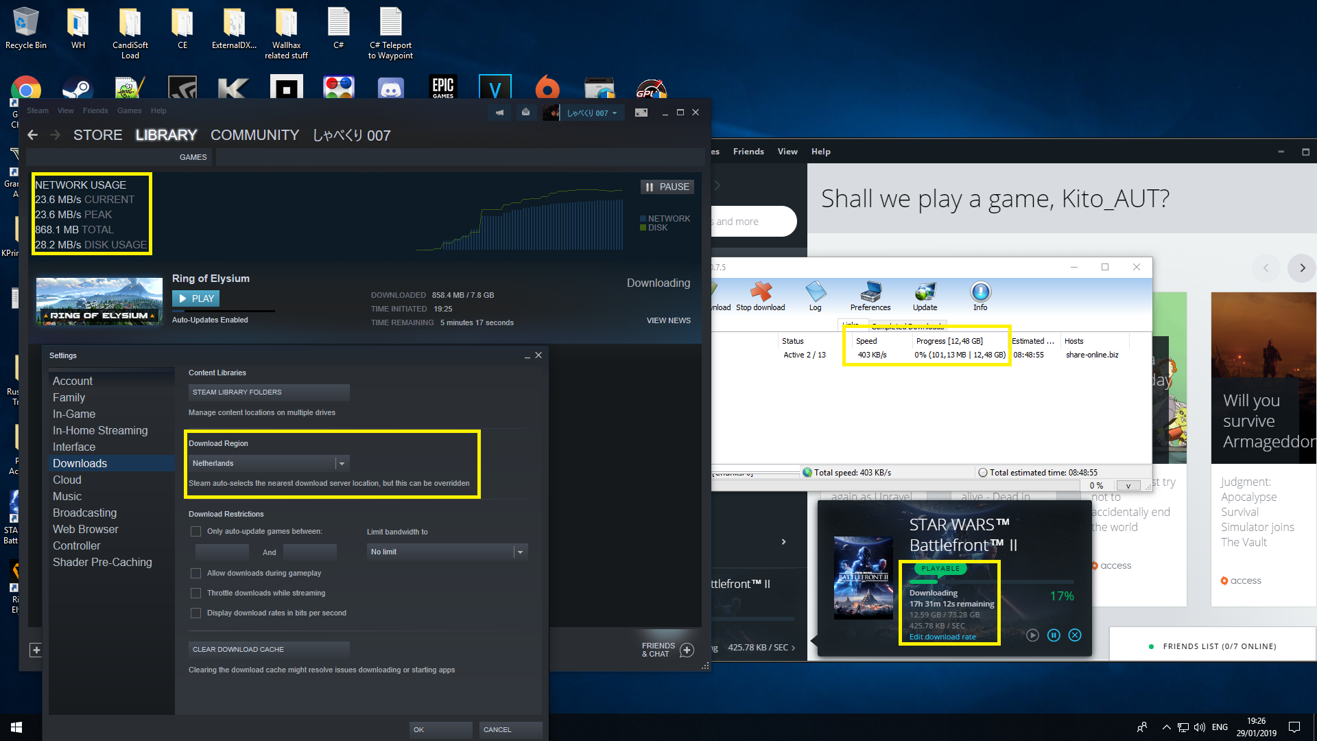The height and width of the screenshot is (741, 1317).
Task: Cancel the Battlefront II download in Origin
Action: click(x=1075, y=635)
